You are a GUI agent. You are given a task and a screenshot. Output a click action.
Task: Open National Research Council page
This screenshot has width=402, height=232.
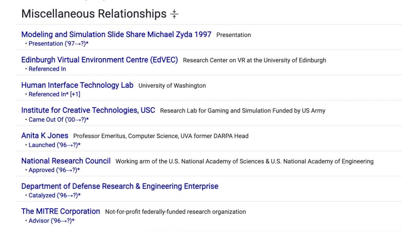[66, 161]
